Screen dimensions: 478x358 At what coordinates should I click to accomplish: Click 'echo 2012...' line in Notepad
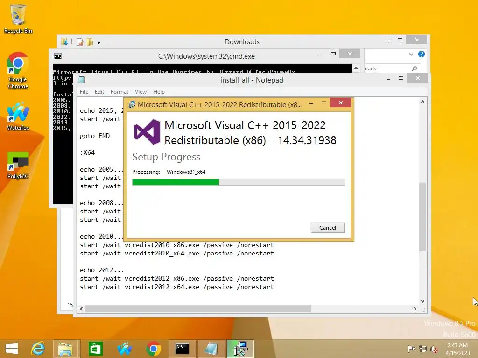pos(102,270)
